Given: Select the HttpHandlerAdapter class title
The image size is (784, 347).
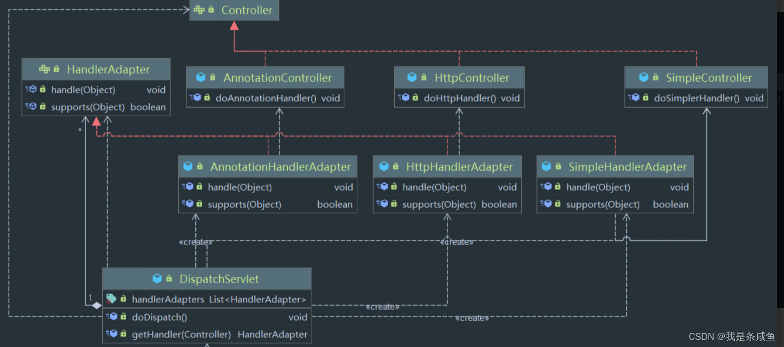Looking at the screenshot, I should pos(459,167).
